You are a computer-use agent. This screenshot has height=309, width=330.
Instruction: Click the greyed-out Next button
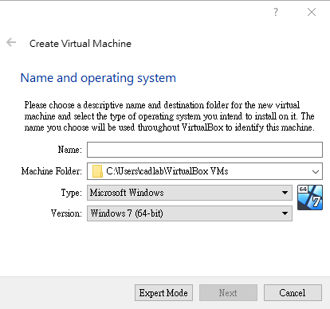coord(228,293)
